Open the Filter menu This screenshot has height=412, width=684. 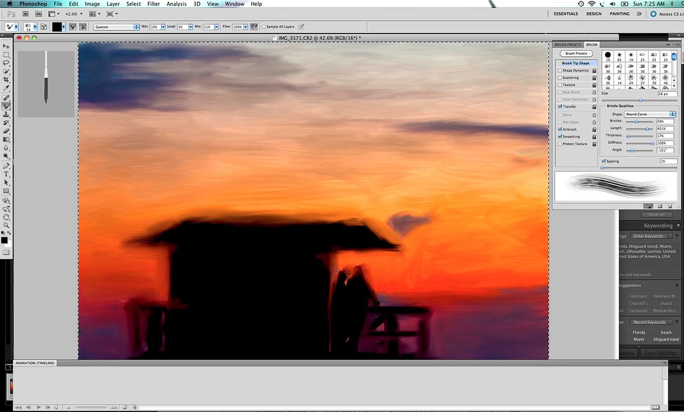click(154, 3)
